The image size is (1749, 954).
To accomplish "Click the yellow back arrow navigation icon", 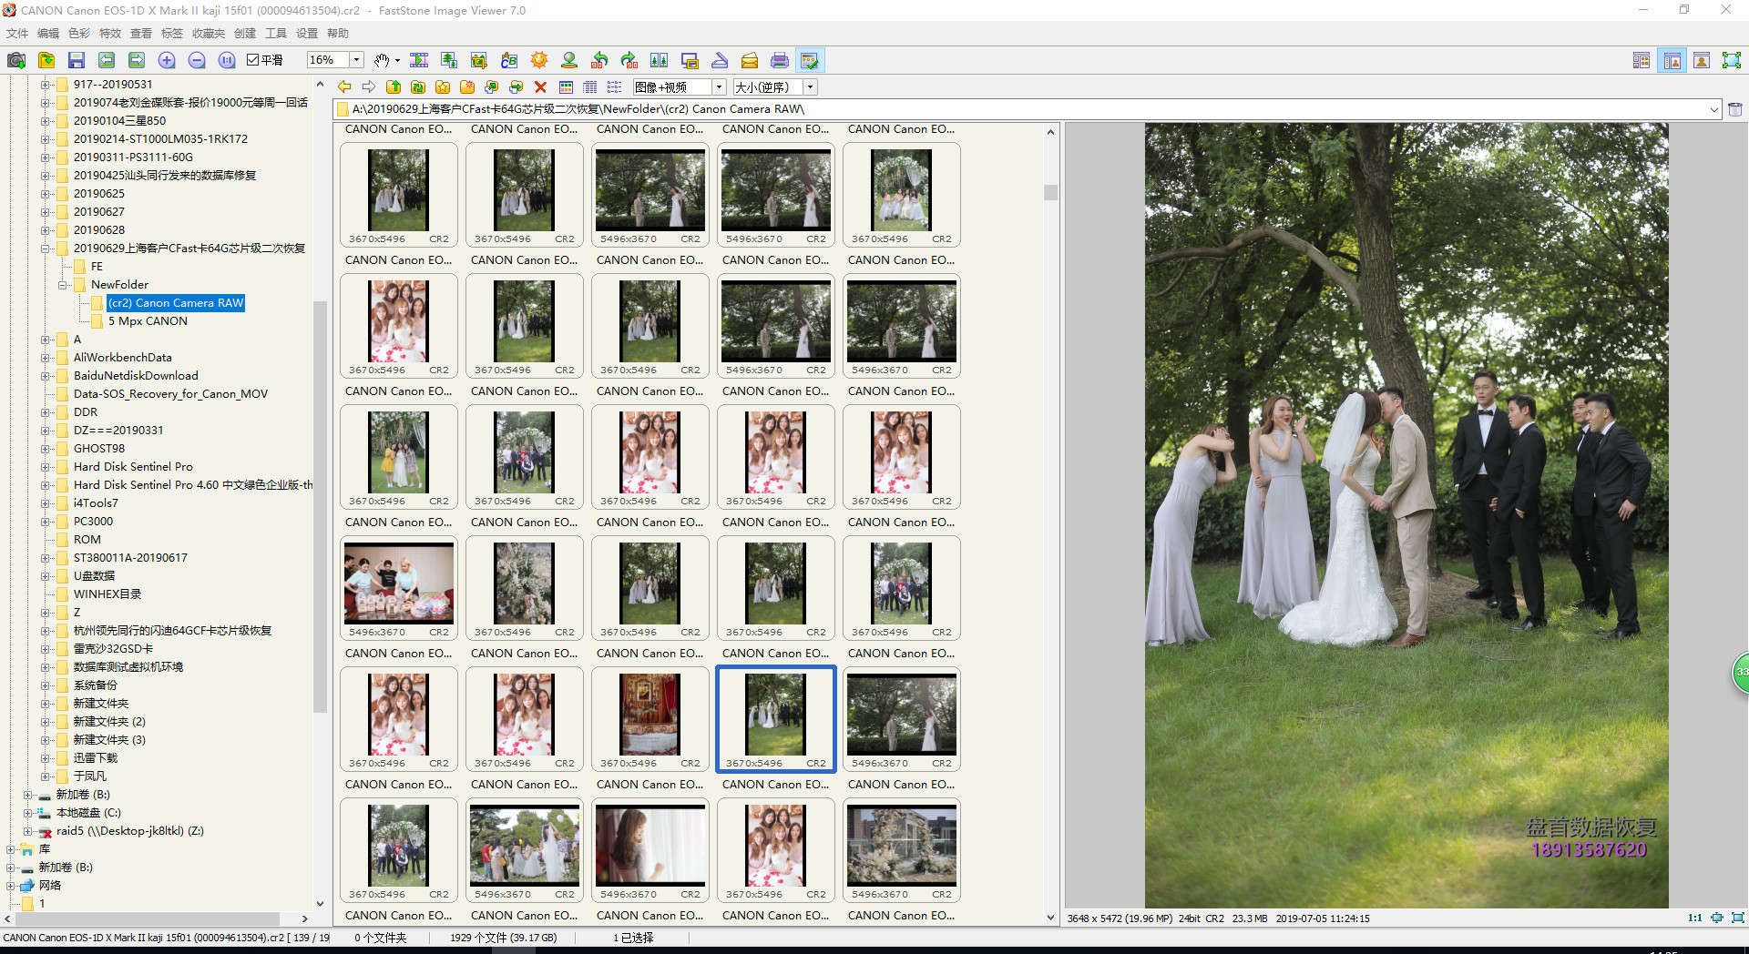I will pos(344,87).
